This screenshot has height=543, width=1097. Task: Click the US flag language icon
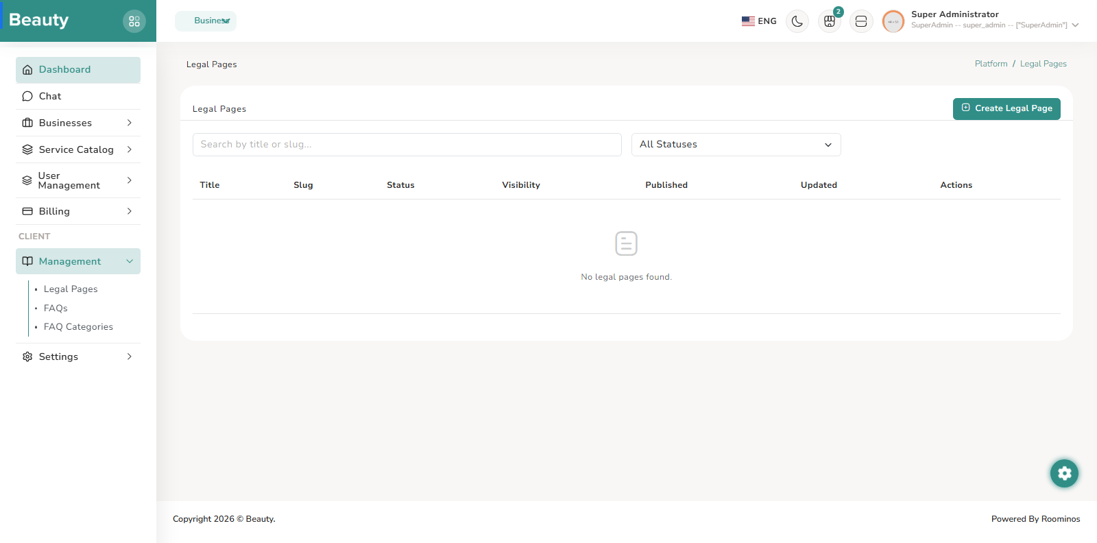point(748,21)
